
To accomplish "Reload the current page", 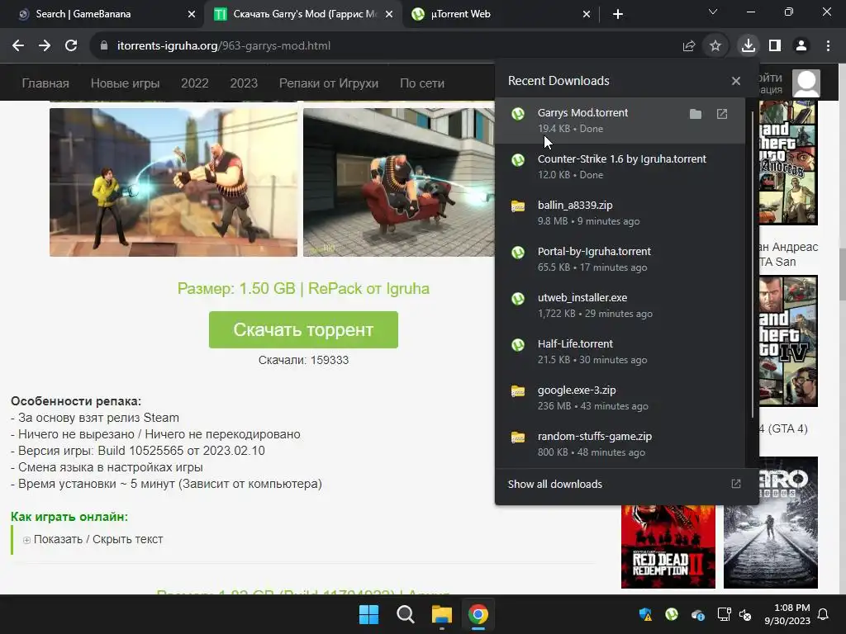I will click(71, 46).
